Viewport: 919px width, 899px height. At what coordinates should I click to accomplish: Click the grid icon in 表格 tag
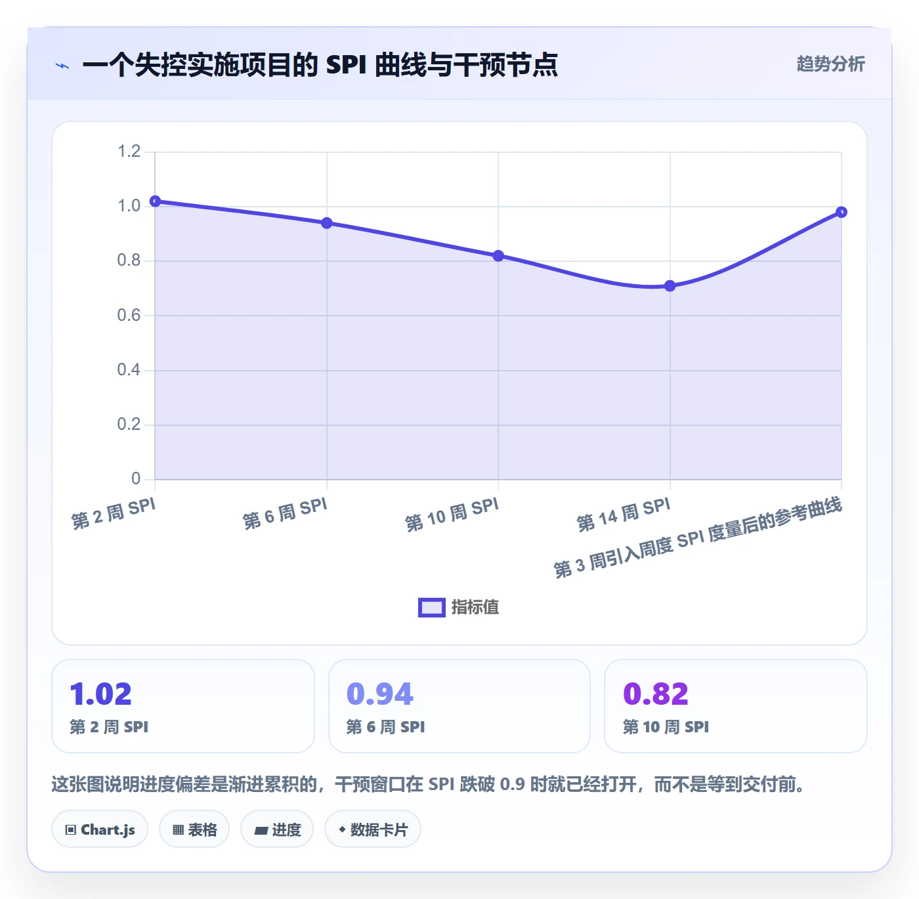(178, 830)
